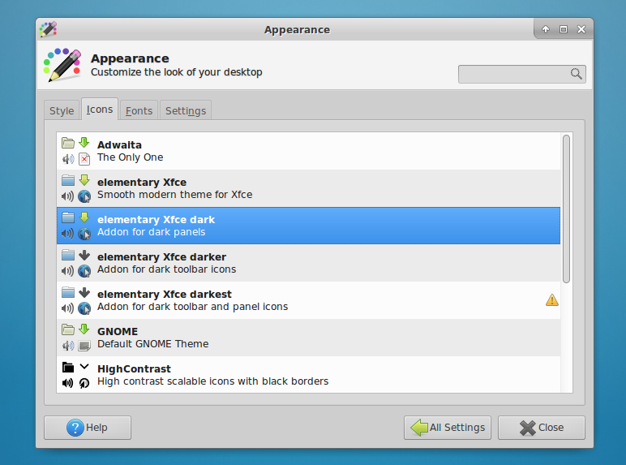Click the green arrow icon in the GNOME row
This screenshot has width=626, height=465.
[x=84, y=329]
